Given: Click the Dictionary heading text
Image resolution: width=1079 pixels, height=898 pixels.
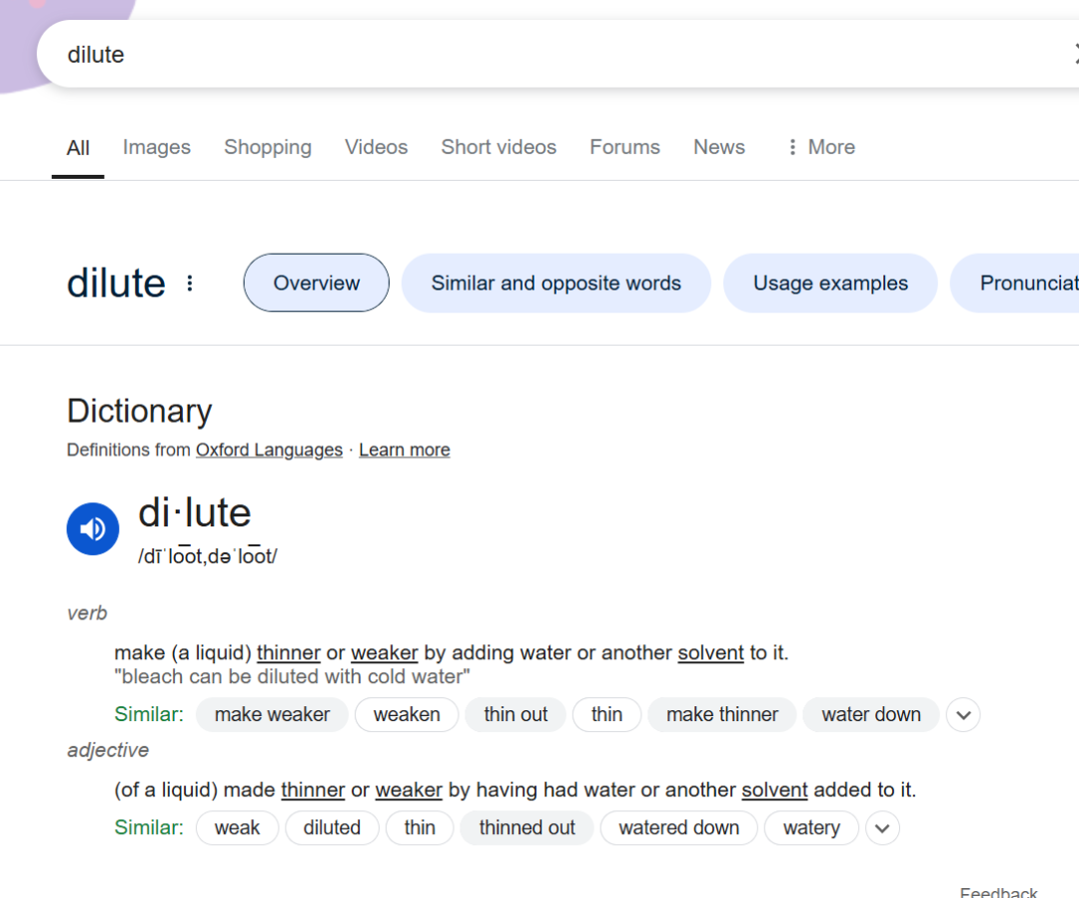Looking at the screenshot, I should coord(140,412).
